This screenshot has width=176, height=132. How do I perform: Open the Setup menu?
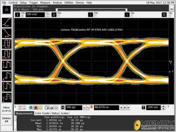23,2
